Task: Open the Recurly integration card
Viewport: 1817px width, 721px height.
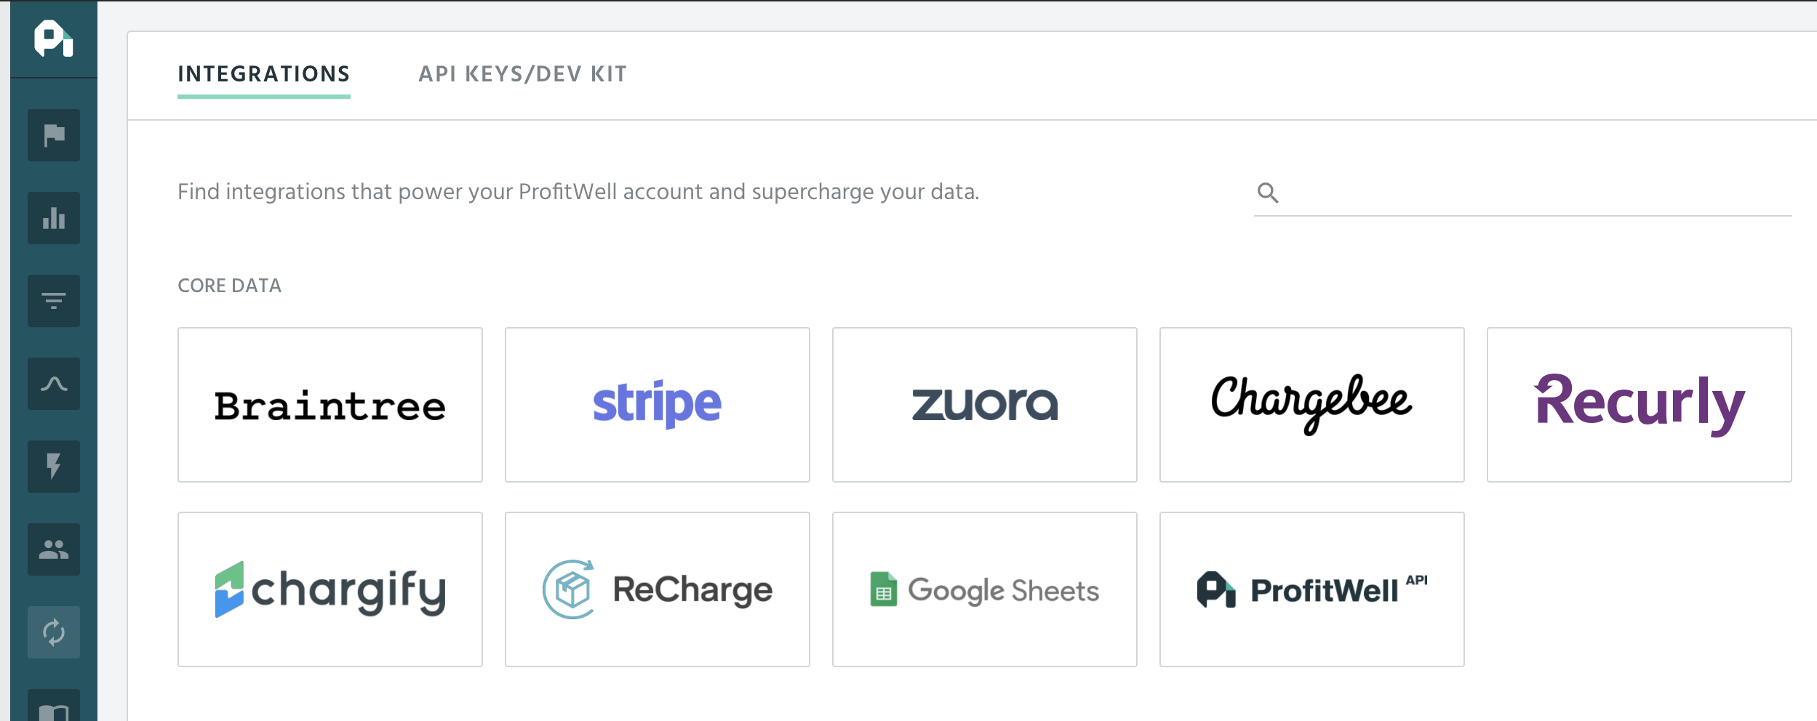Action: click(1640, 405)
